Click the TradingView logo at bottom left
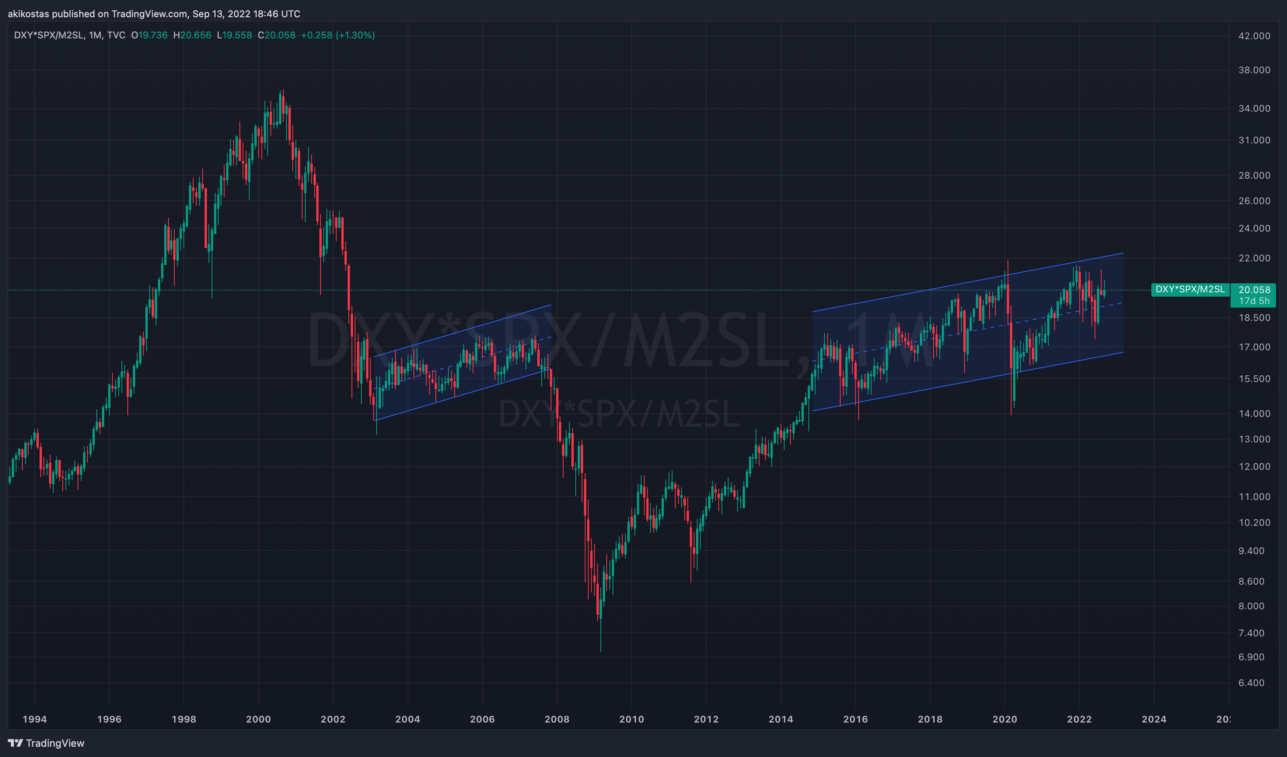Screen dimensions: 1287x757 coord(46,743)
